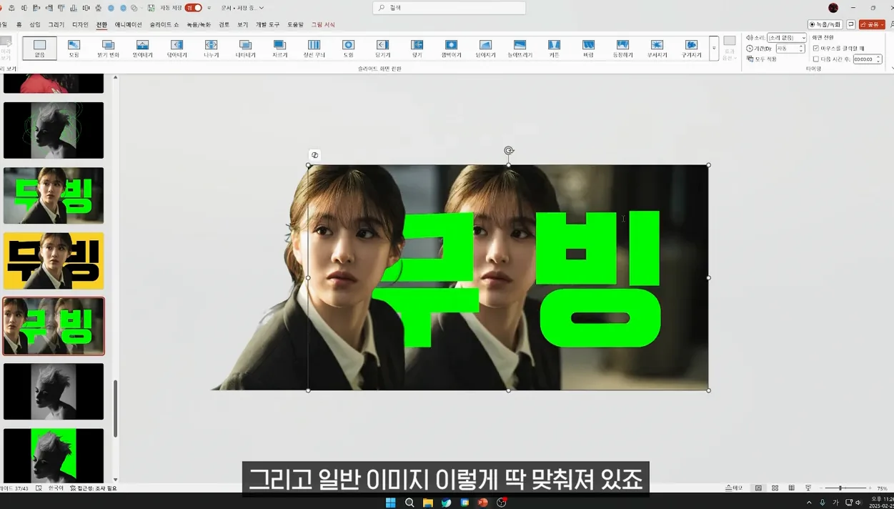
Task: Open the 홈 (Home) tab
Action: 19,24
